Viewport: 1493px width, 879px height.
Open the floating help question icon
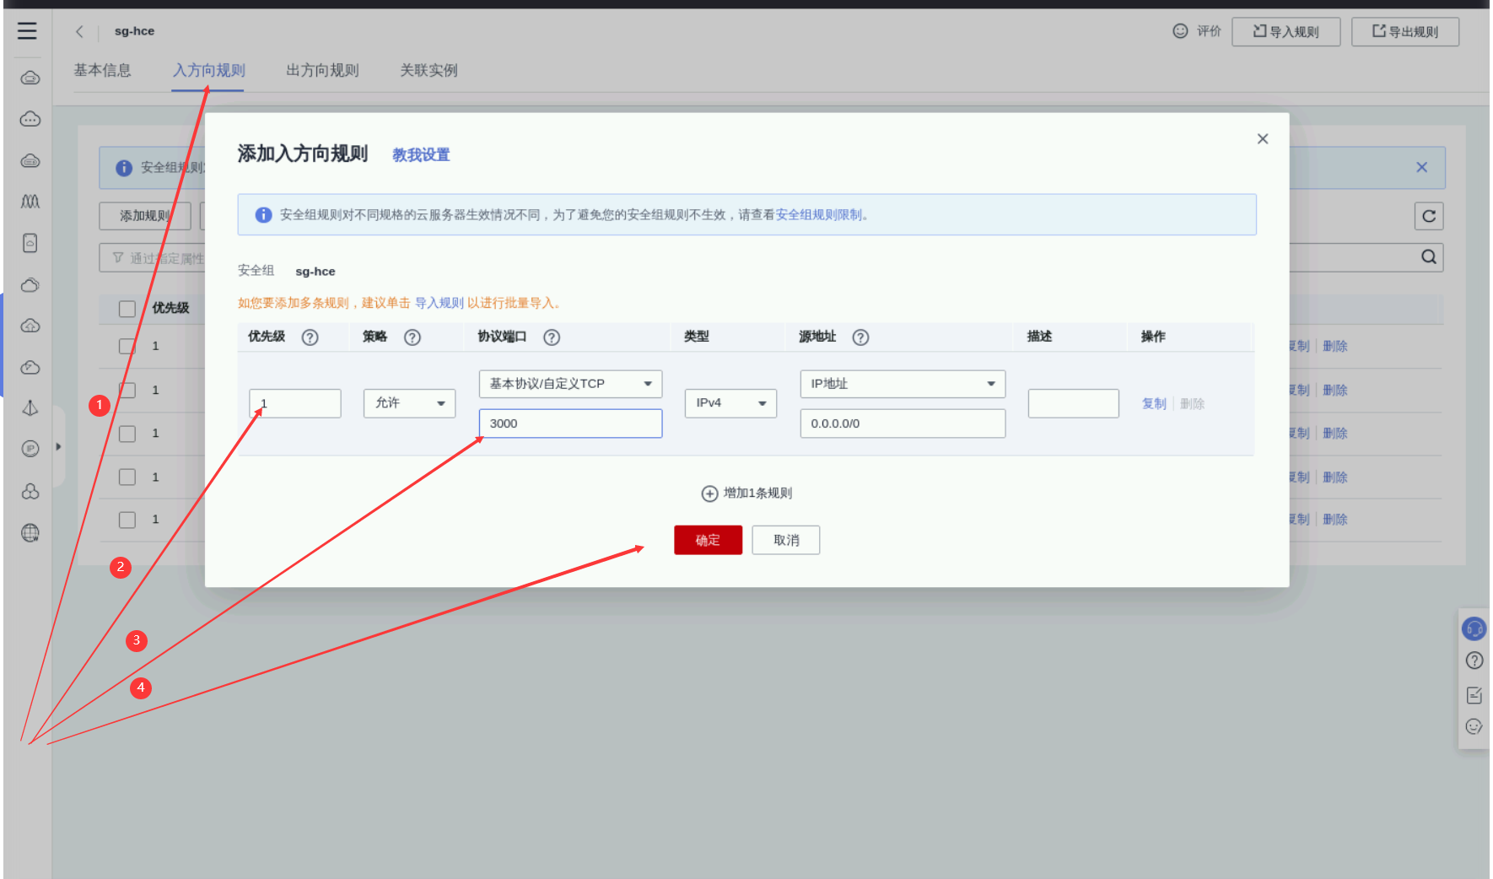1474,661
